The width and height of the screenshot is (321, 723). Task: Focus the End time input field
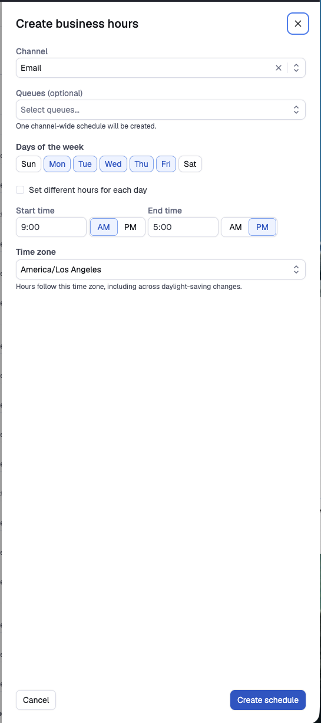[183, 227]
